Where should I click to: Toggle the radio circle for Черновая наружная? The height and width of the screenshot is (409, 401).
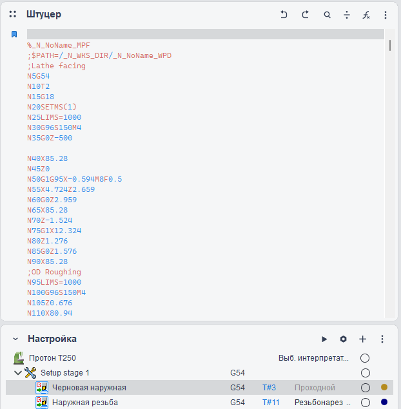365,388
